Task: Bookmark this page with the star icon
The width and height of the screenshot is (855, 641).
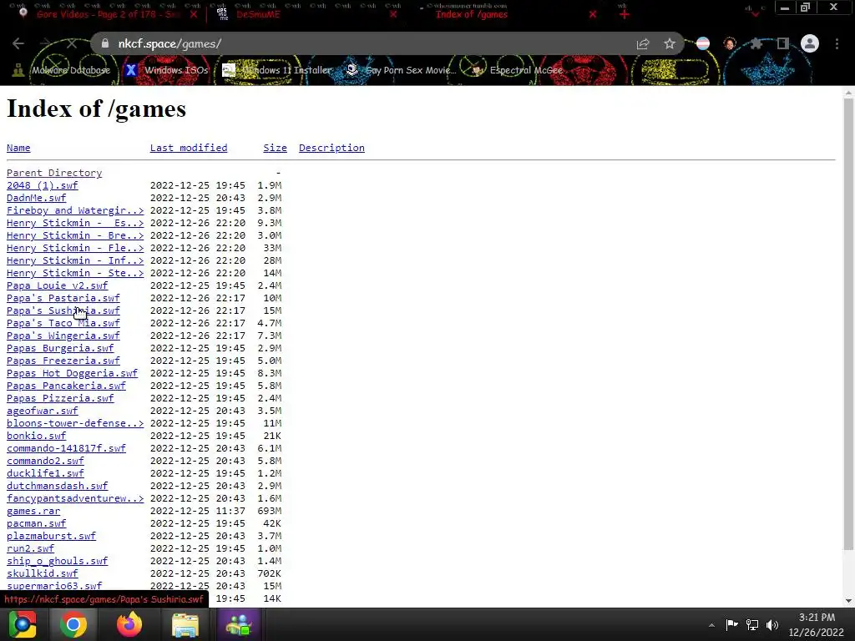Action: (x=670, y=43)
